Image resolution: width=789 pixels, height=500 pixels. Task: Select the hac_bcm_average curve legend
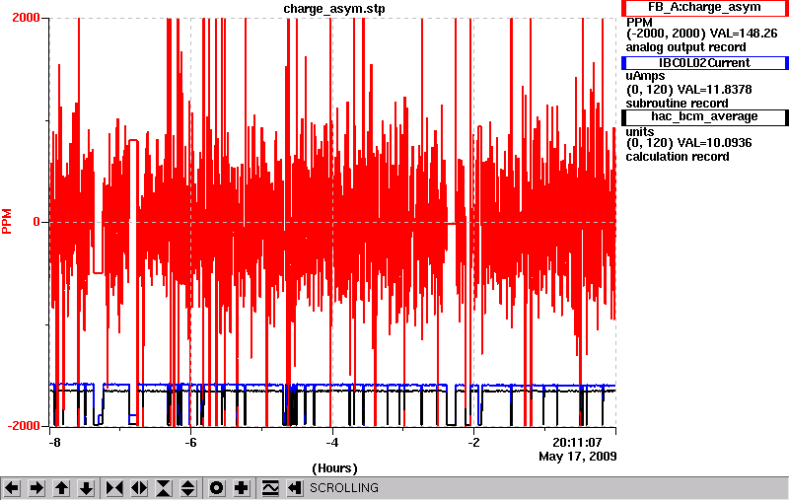click(x=704, y=117)
